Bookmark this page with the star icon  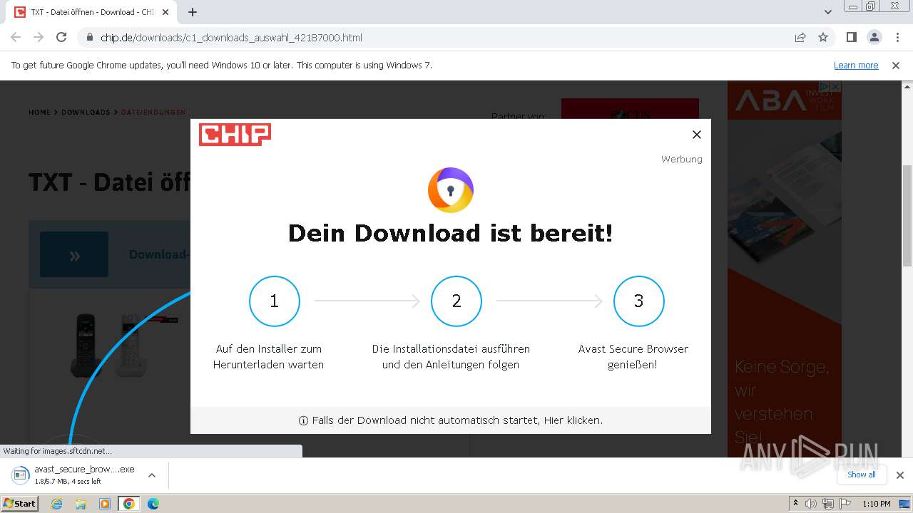click(x=823, y=37)
